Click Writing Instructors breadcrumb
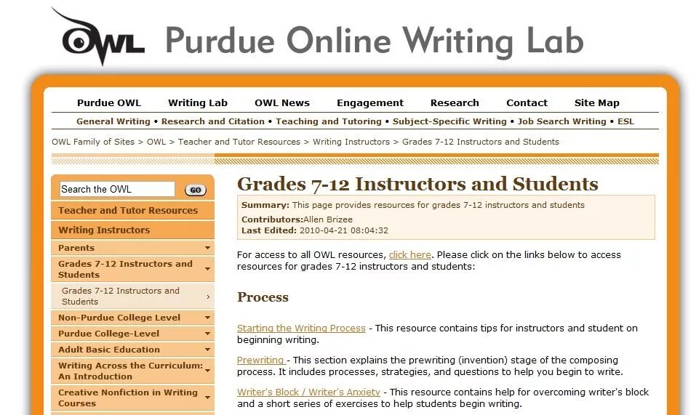The width and height of the screenshot is (696, 415). tap(351, 142)
